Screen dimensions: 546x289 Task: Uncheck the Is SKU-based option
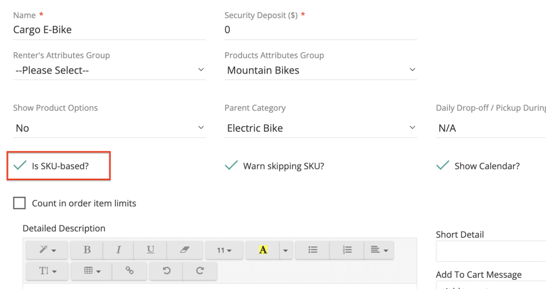pyautogui.click(x=20, y=166)
